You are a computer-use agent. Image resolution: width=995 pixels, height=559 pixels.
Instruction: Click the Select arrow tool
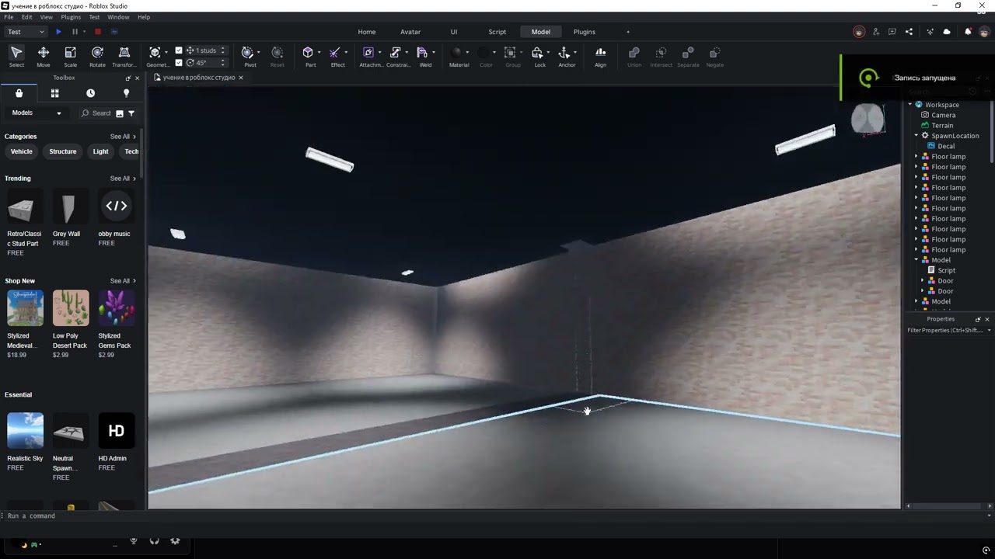[16, 56]
